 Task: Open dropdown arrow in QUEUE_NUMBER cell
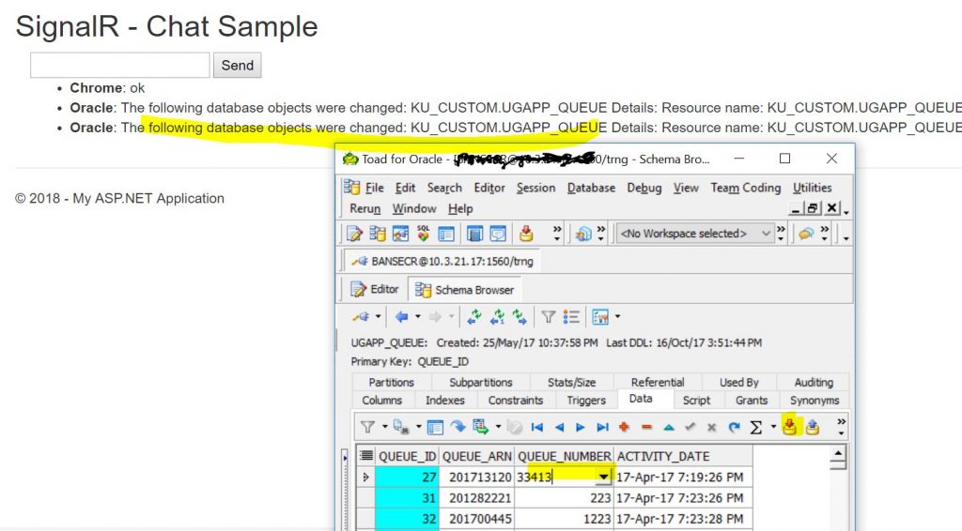click(604, 478)
